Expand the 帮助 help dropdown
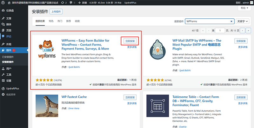The width and height of the screenshot is (254, 128). tap(244, 8)
